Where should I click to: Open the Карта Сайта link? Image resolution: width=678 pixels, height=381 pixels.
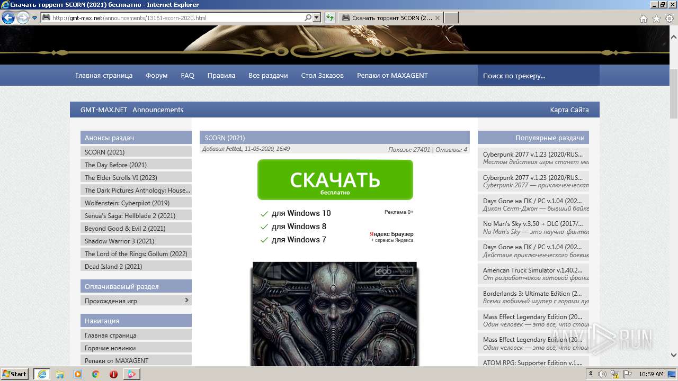(569, 110)
